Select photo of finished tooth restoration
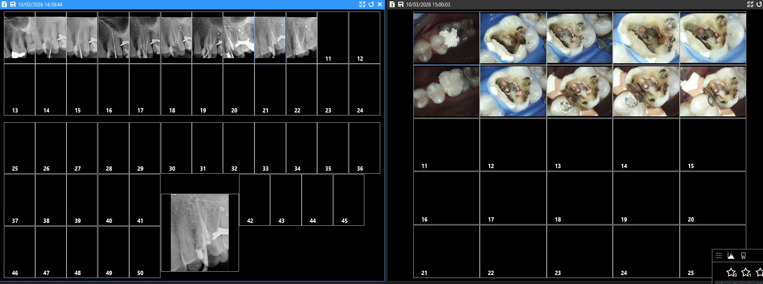Screen dimensions: 763x284 point(446,92)
